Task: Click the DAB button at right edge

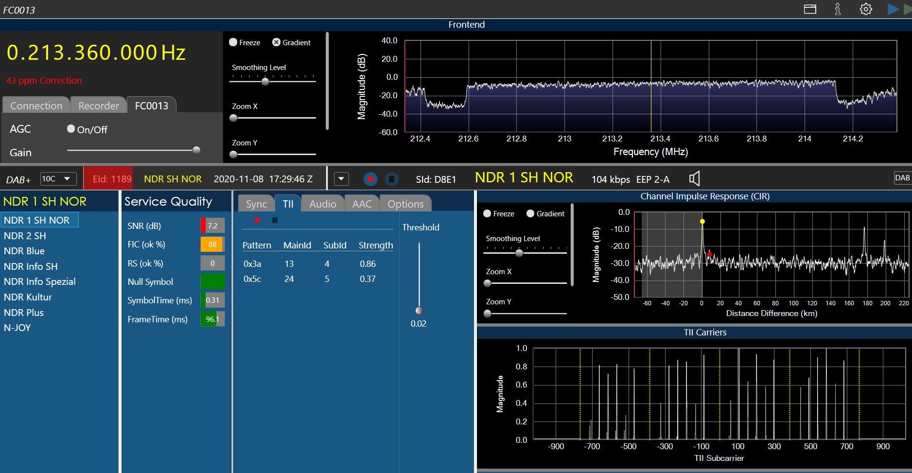Action: pyautogui.click(x=902, y=178)
